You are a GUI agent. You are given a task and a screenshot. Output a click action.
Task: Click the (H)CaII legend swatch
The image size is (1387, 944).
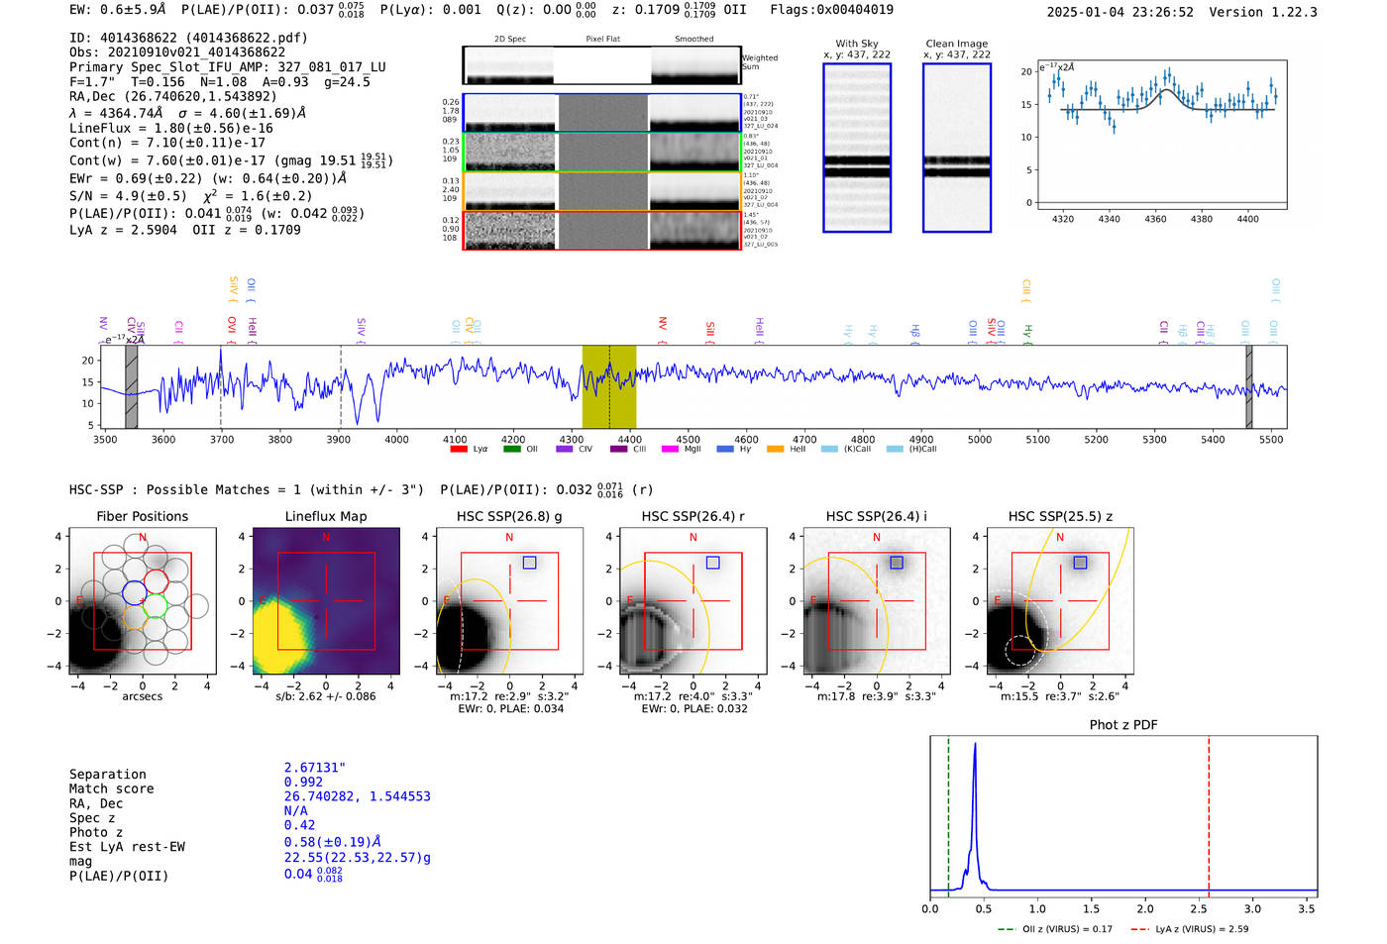[x=895, y=449]
